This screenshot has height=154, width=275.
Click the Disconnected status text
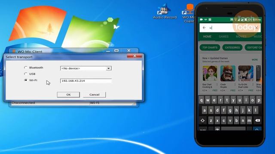point(23,103)
